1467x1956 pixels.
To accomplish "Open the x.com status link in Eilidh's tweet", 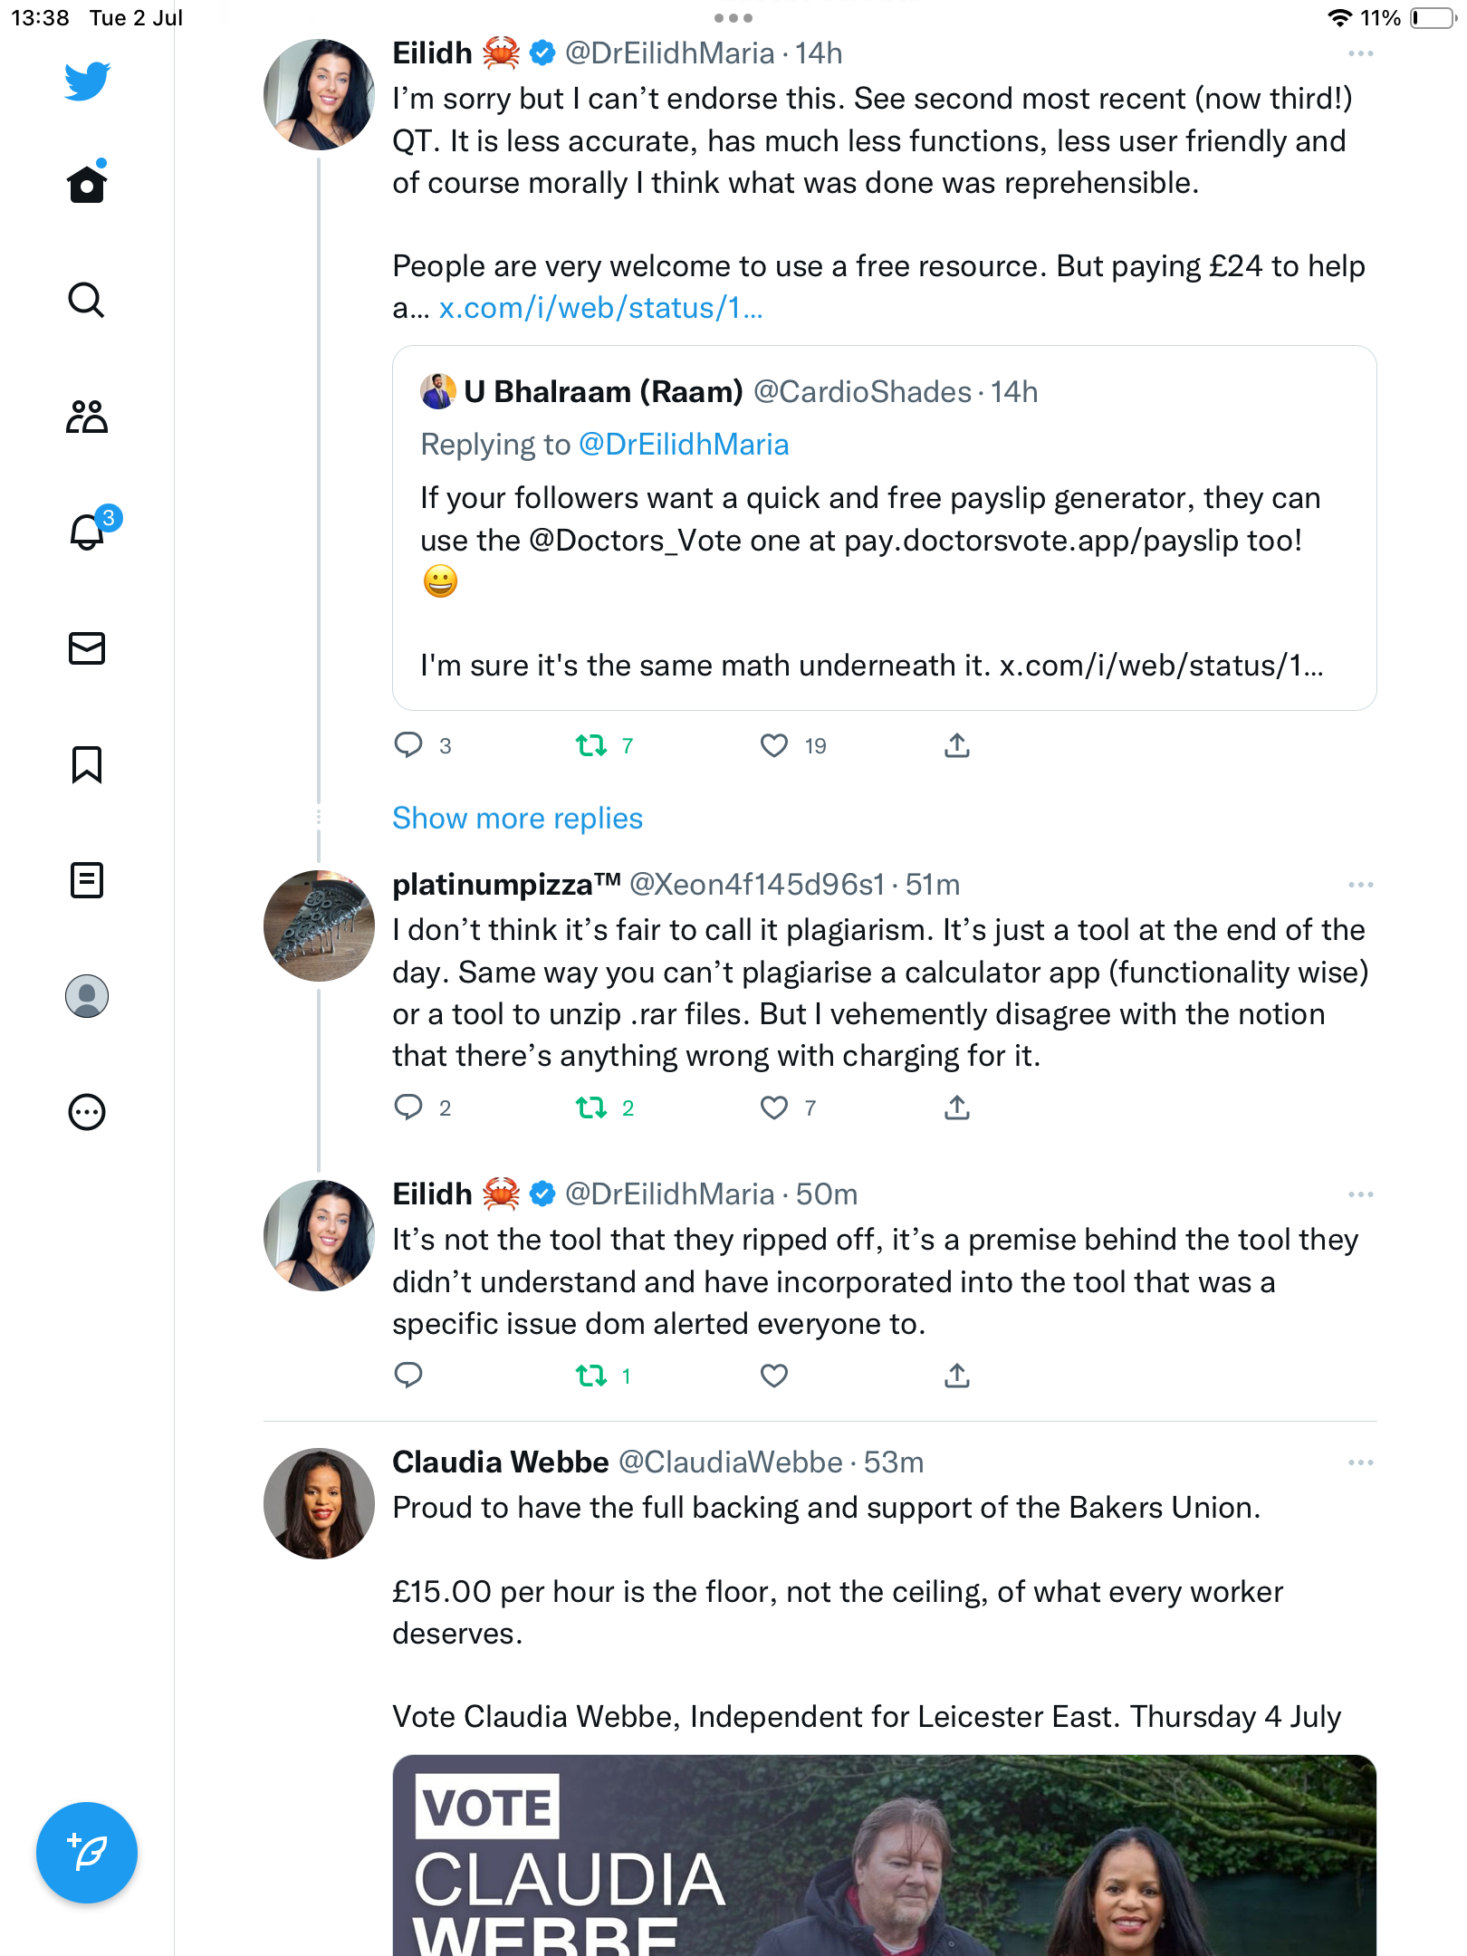I will (x=600, y=309).
